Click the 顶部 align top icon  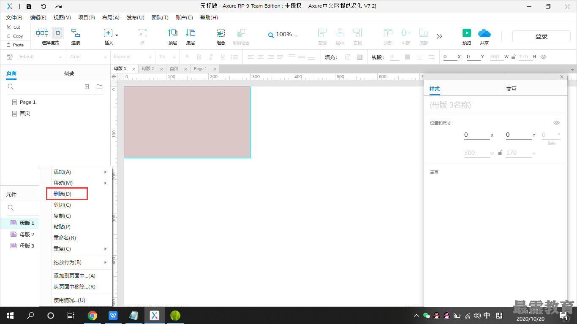388,33
